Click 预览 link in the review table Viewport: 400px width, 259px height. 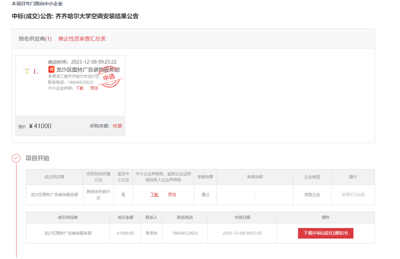pos(172,195)
